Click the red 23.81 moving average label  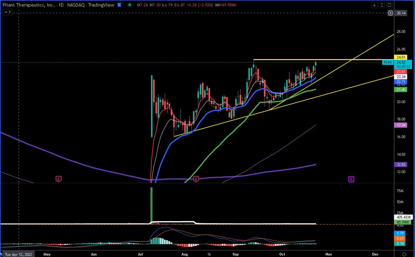pos(401,71)
